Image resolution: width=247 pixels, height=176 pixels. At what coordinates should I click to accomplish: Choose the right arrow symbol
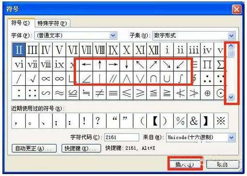(x=113, y=64)
